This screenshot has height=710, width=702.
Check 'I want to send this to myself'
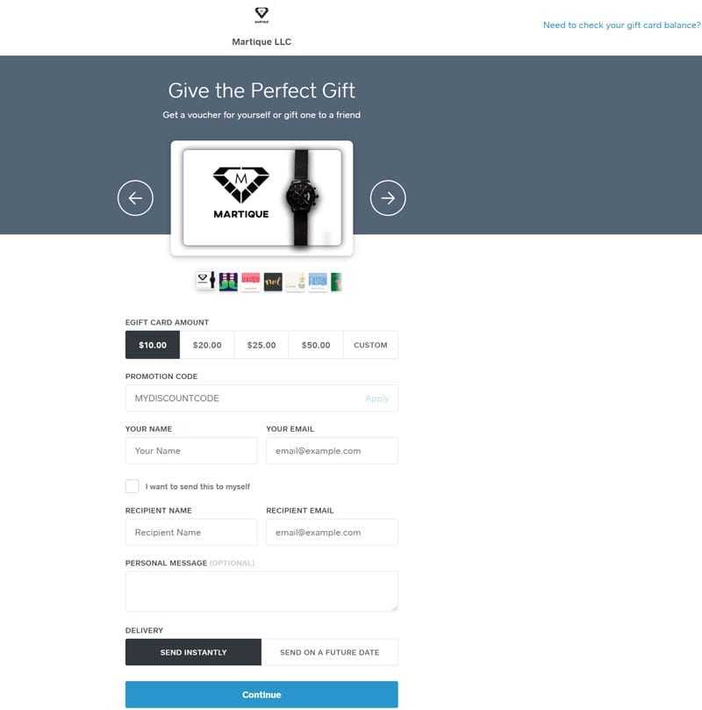coord(133,486)
